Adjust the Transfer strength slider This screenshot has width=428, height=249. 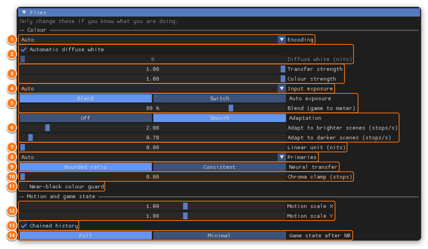[x=153, y=69]
